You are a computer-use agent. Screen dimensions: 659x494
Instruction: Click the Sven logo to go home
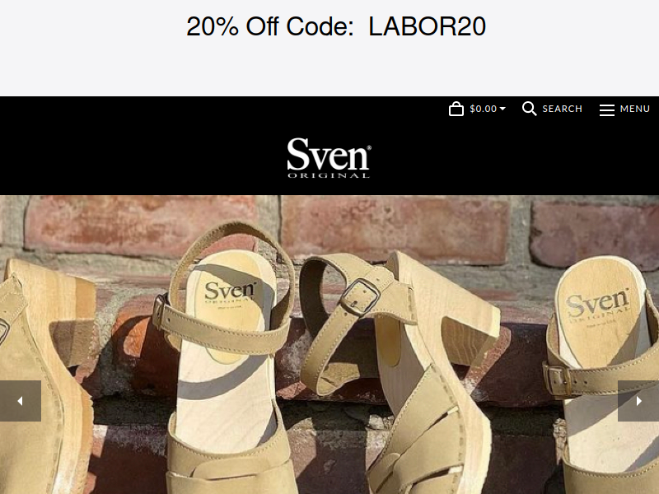(x=329, y=158)
